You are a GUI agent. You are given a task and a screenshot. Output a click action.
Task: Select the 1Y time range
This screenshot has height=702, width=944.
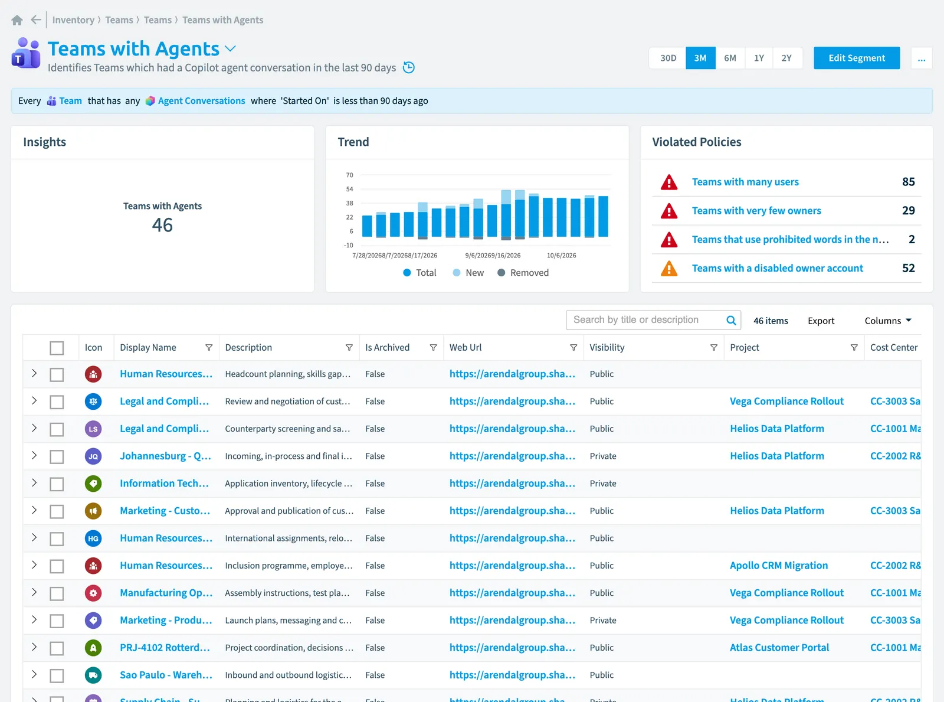coord(759,58)
